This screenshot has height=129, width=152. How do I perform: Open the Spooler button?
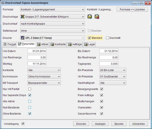[x=119, y=124]
